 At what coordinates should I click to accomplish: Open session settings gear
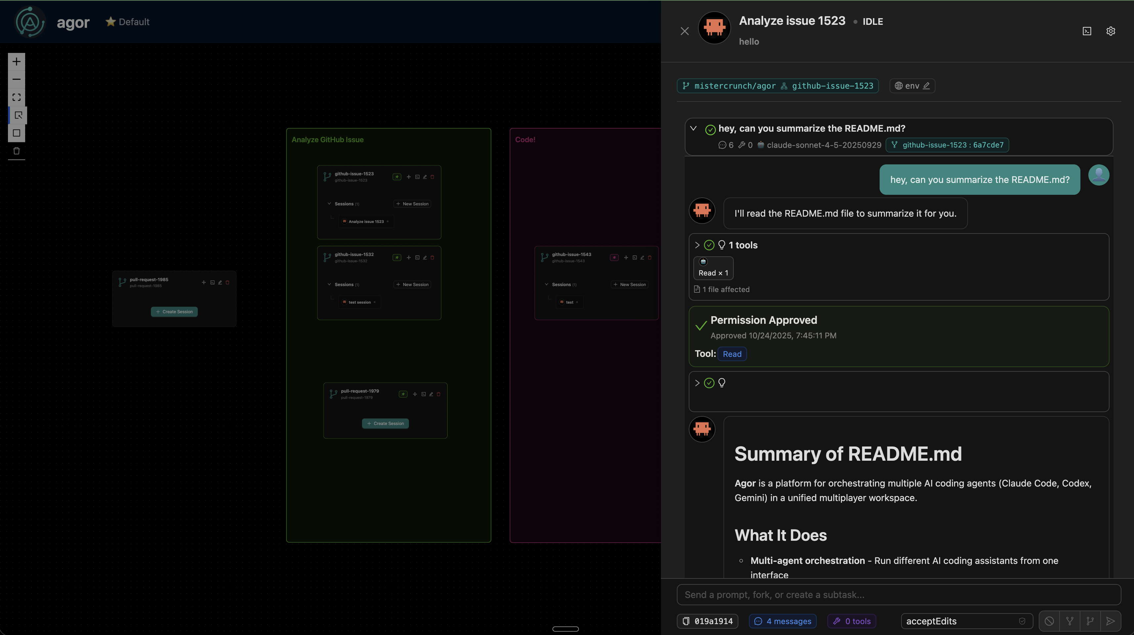[1110, 31]
